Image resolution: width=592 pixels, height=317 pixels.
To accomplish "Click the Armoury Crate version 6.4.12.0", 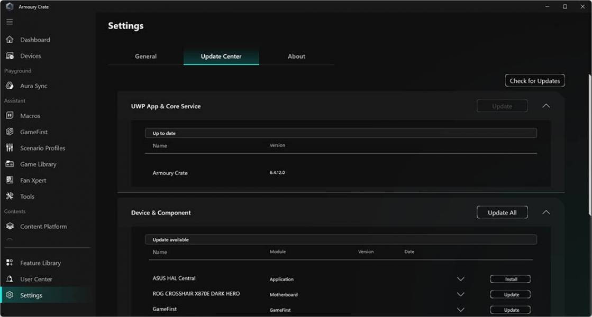I will click(277, 172).
